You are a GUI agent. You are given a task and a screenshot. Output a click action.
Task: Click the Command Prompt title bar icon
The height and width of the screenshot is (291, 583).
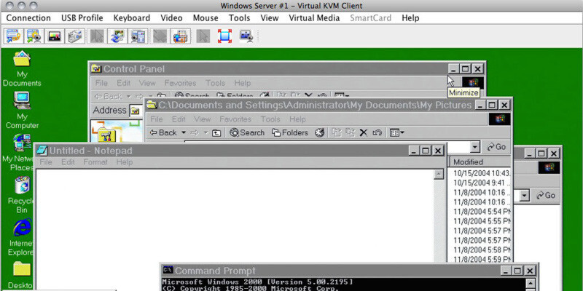pos(168,270)
